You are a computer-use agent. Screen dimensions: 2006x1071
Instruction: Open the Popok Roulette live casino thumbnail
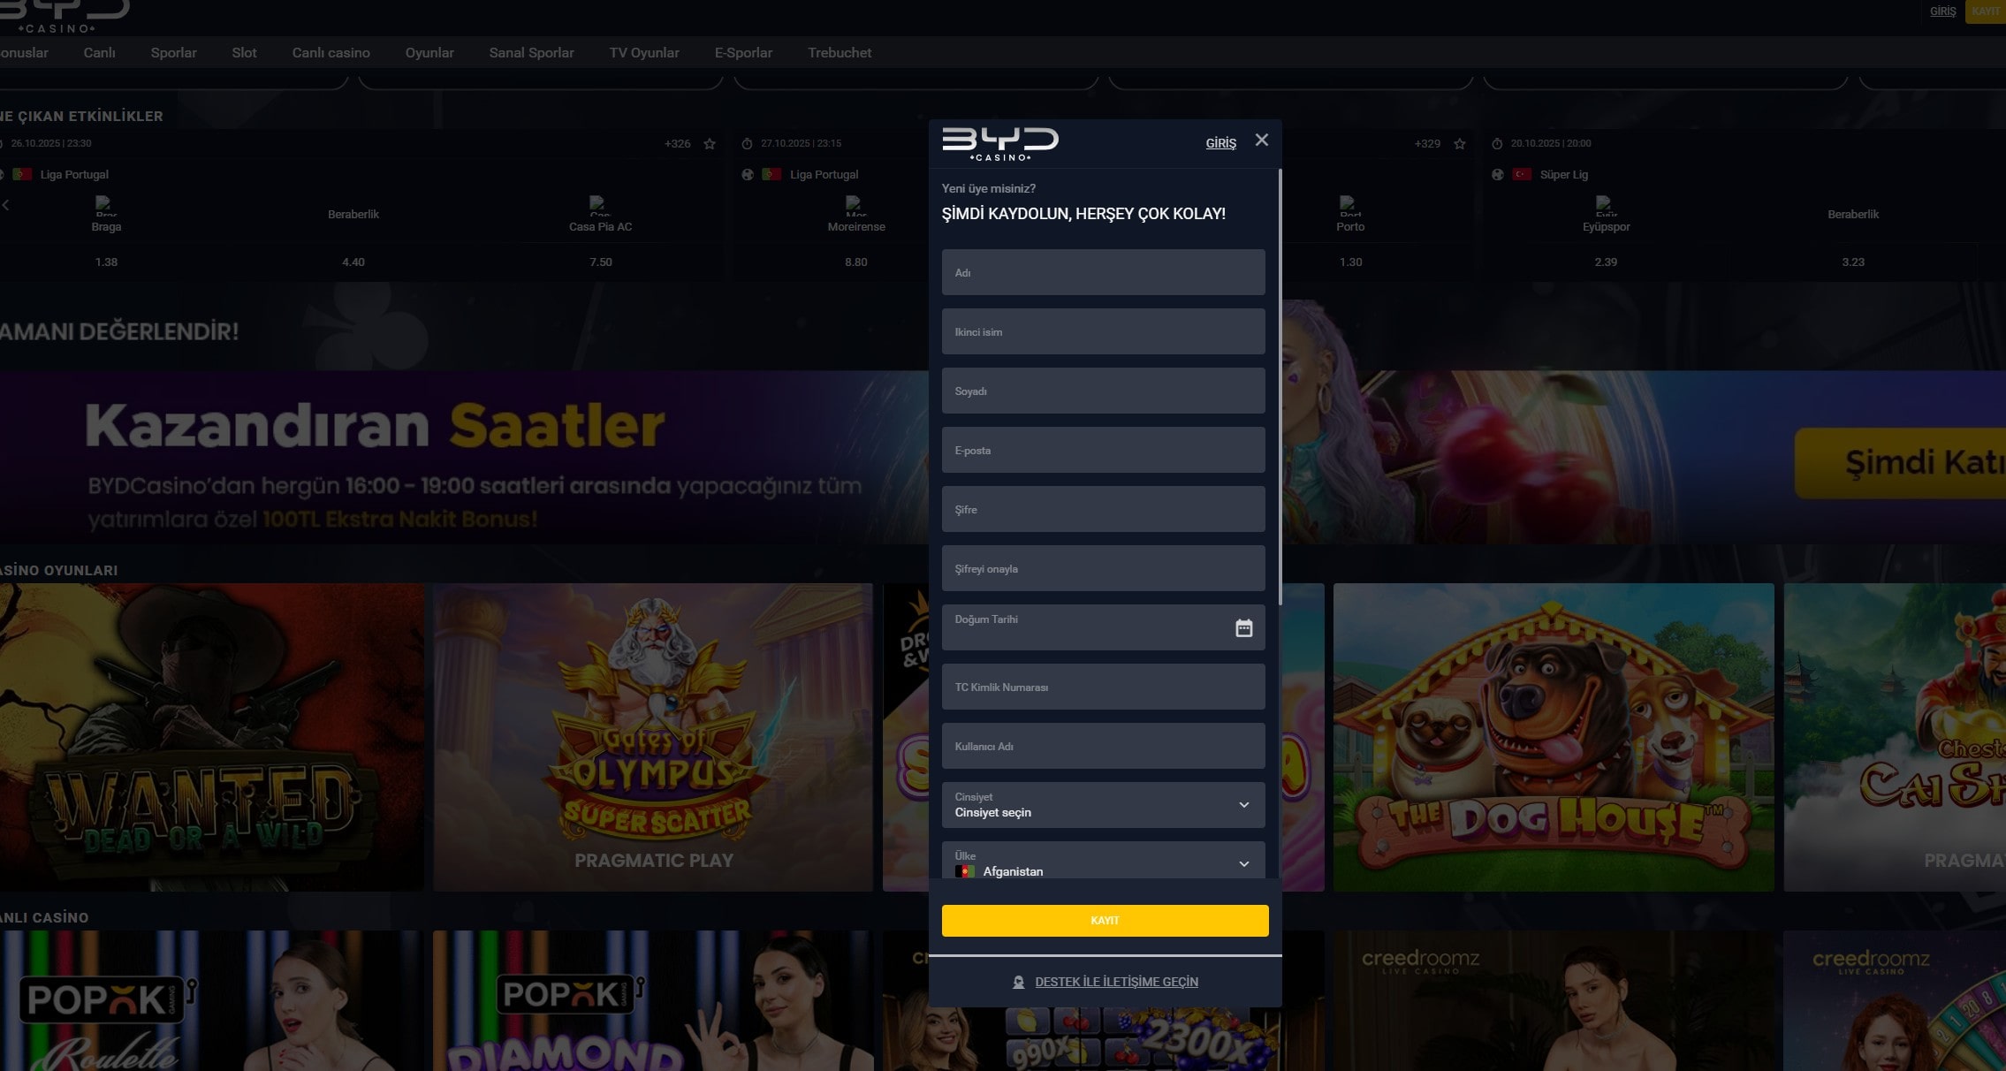tap(211, 1000)
